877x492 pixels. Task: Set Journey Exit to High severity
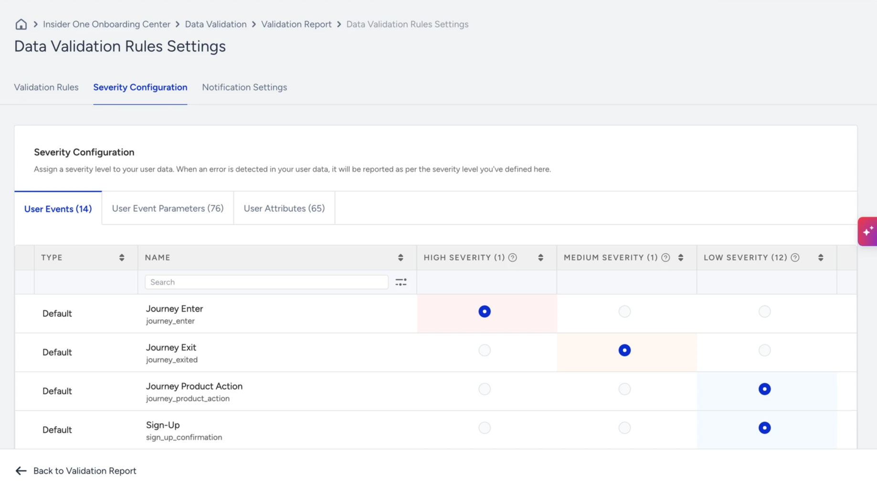(485, 350)
